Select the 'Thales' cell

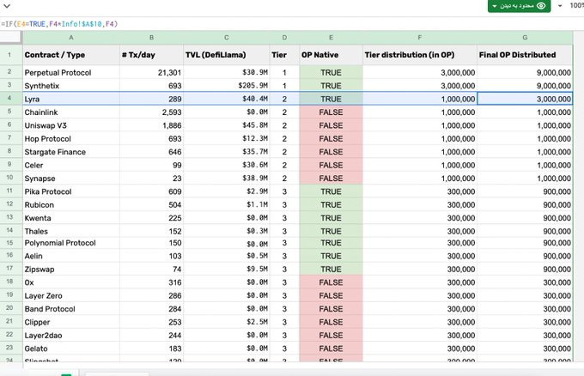(71, 231)
